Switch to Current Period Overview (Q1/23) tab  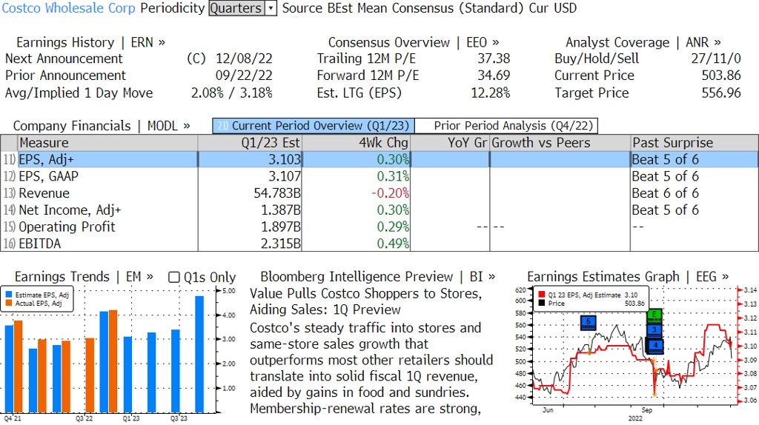click(314, 126)
